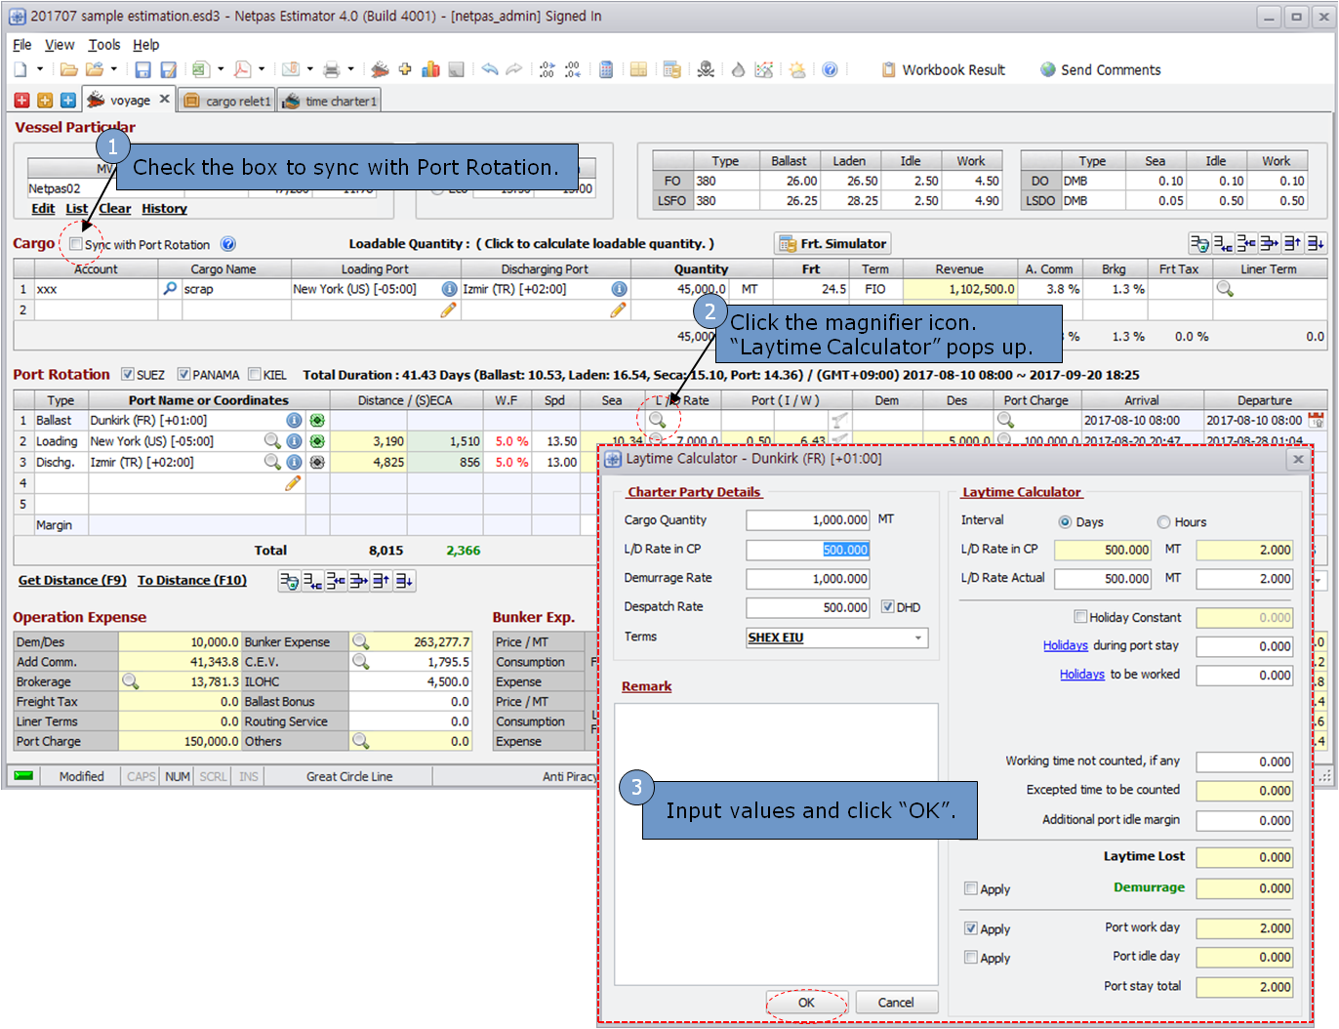Click the green ECA icon in the Dunkirk row
This screenshot has height=1029, width=1339.
[317, 420]
